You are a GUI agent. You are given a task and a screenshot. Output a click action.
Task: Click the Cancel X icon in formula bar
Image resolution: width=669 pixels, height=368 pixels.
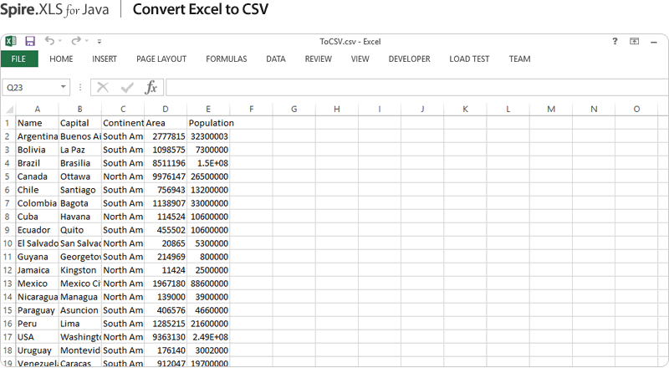[x=103, y=88]
